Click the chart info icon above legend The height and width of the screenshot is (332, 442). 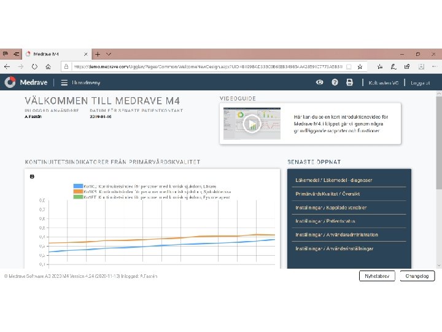pos(32,176)
